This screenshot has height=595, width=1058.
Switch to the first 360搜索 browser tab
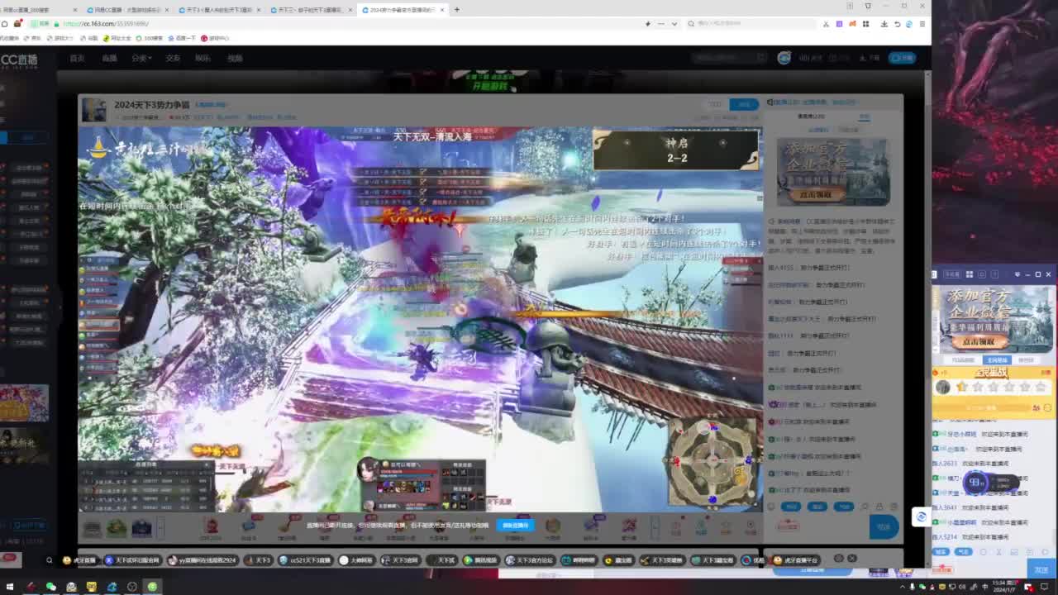point(37,10)
